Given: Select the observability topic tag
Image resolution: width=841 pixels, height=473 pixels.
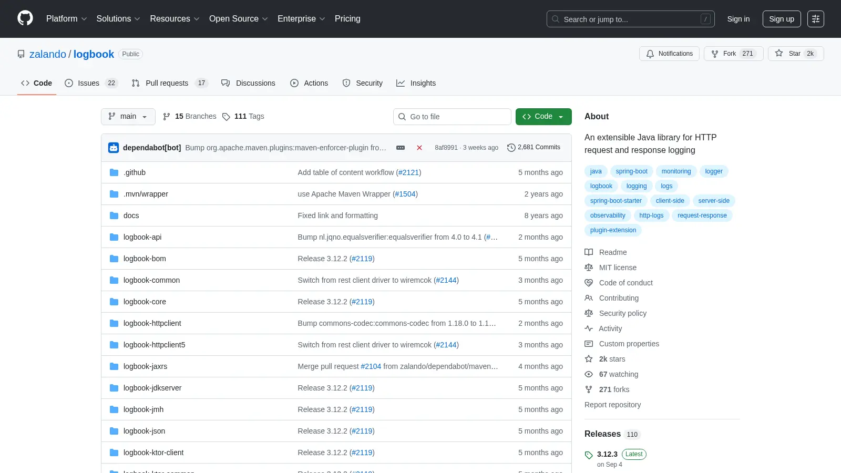Looking at the screenshot, I should point(608,215).
